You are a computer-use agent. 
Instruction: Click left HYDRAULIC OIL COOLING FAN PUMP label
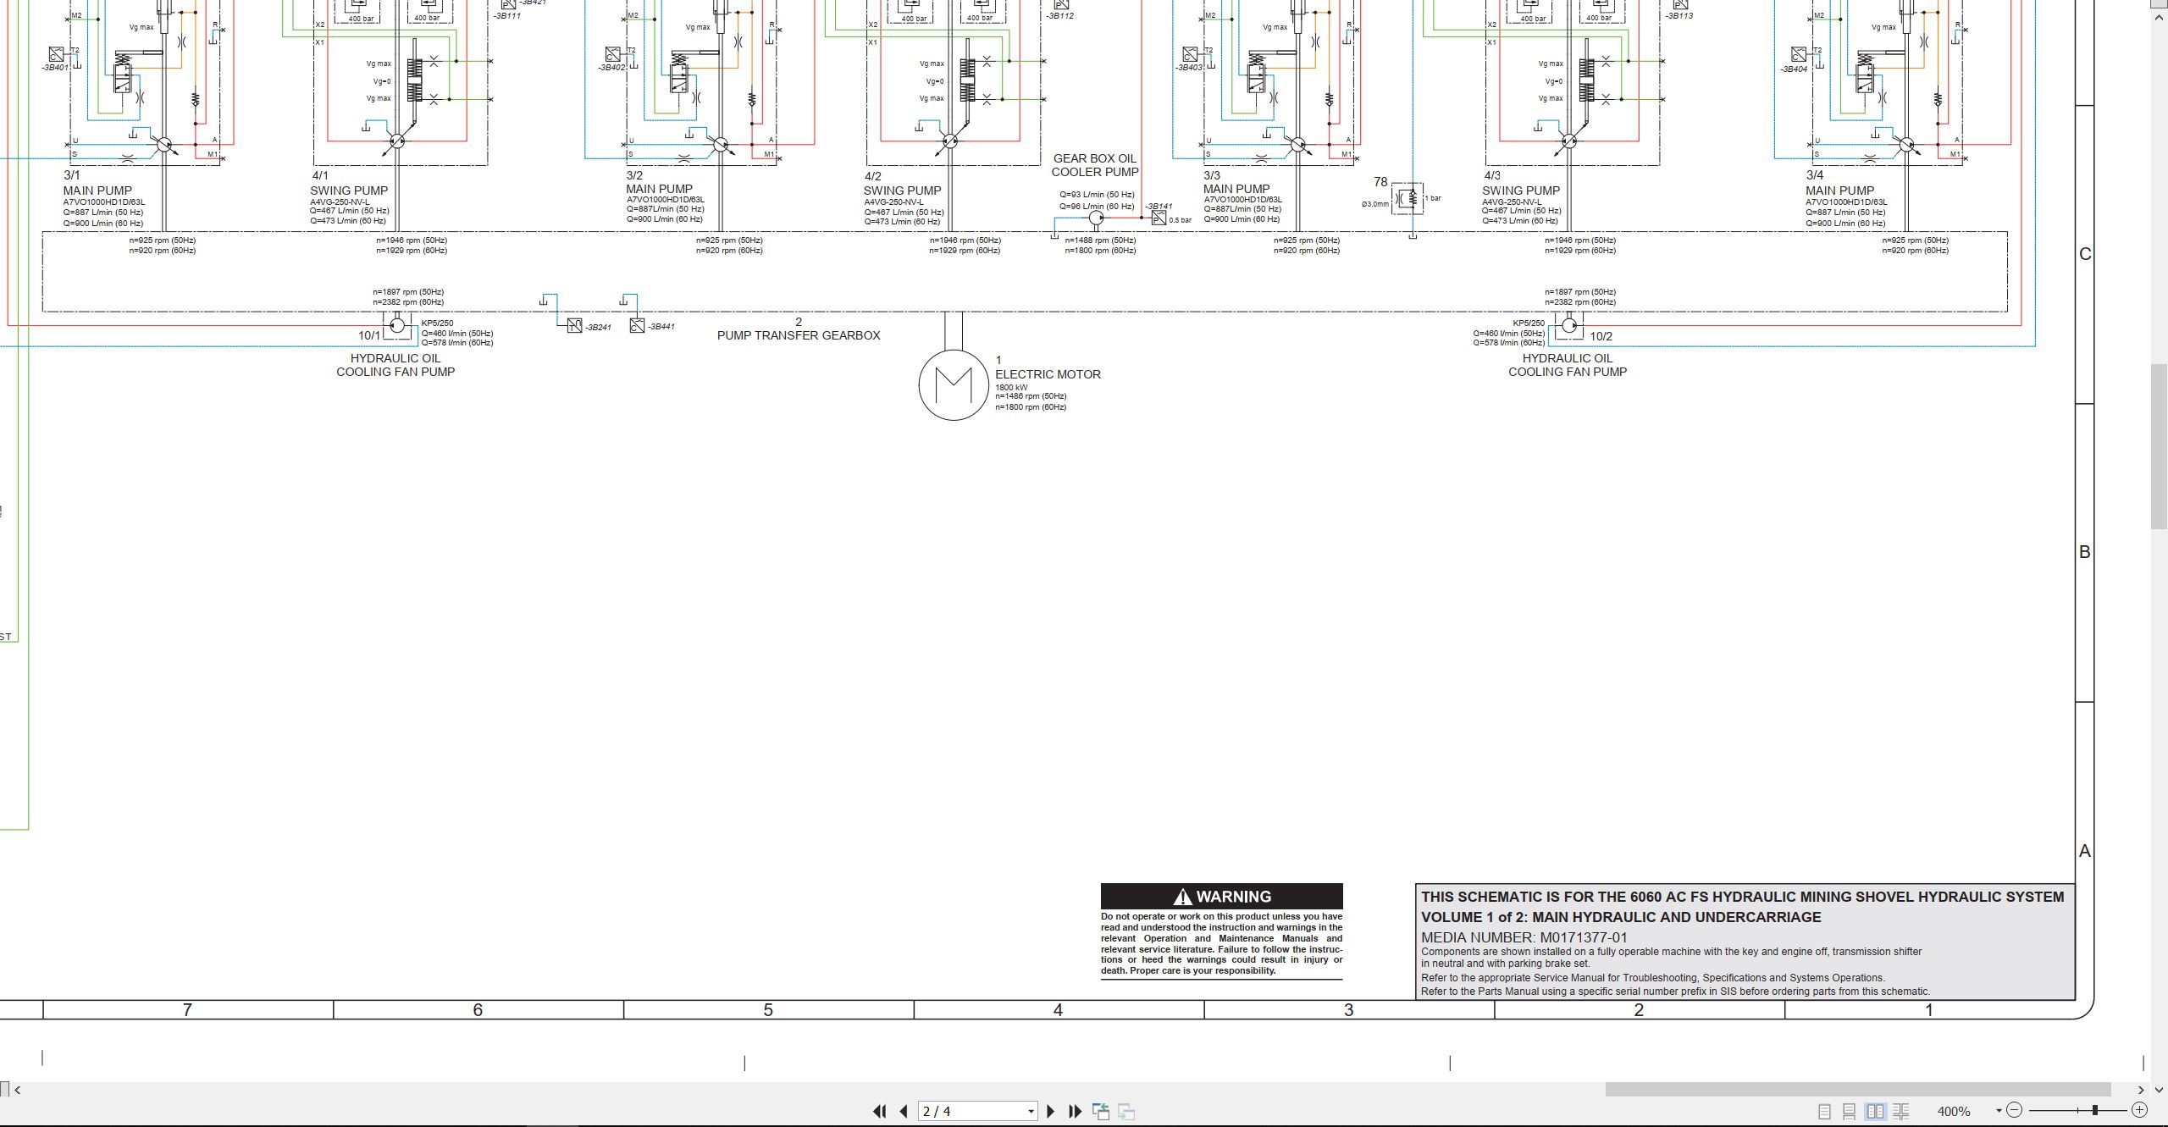coord(395,365)
